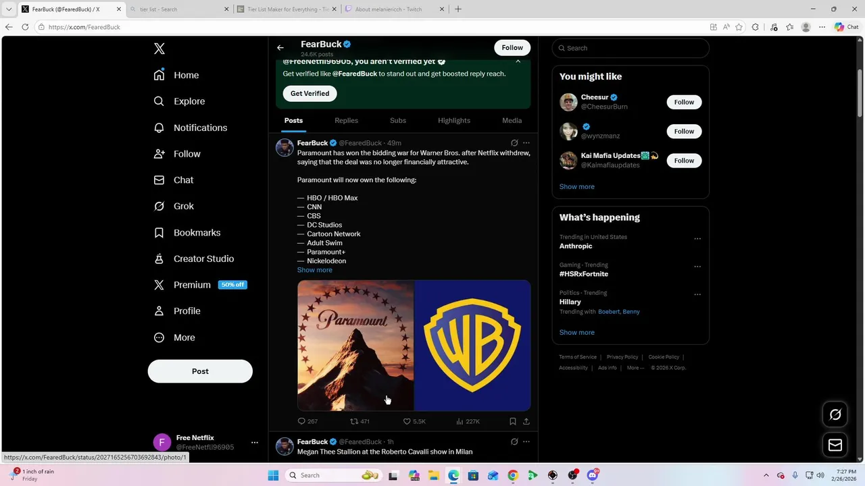The width and height of the screenshot is (865, 486).
Task: Open the Anthropic trending topic
Action: 576,246
